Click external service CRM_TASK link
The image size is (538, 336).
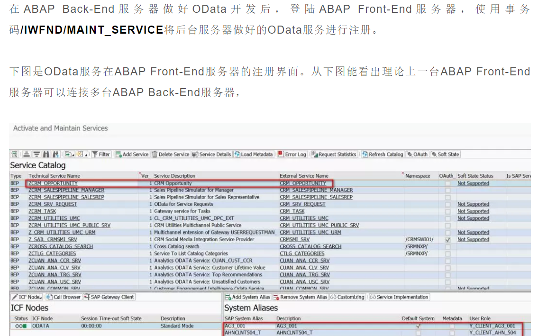tap(292, 211)
